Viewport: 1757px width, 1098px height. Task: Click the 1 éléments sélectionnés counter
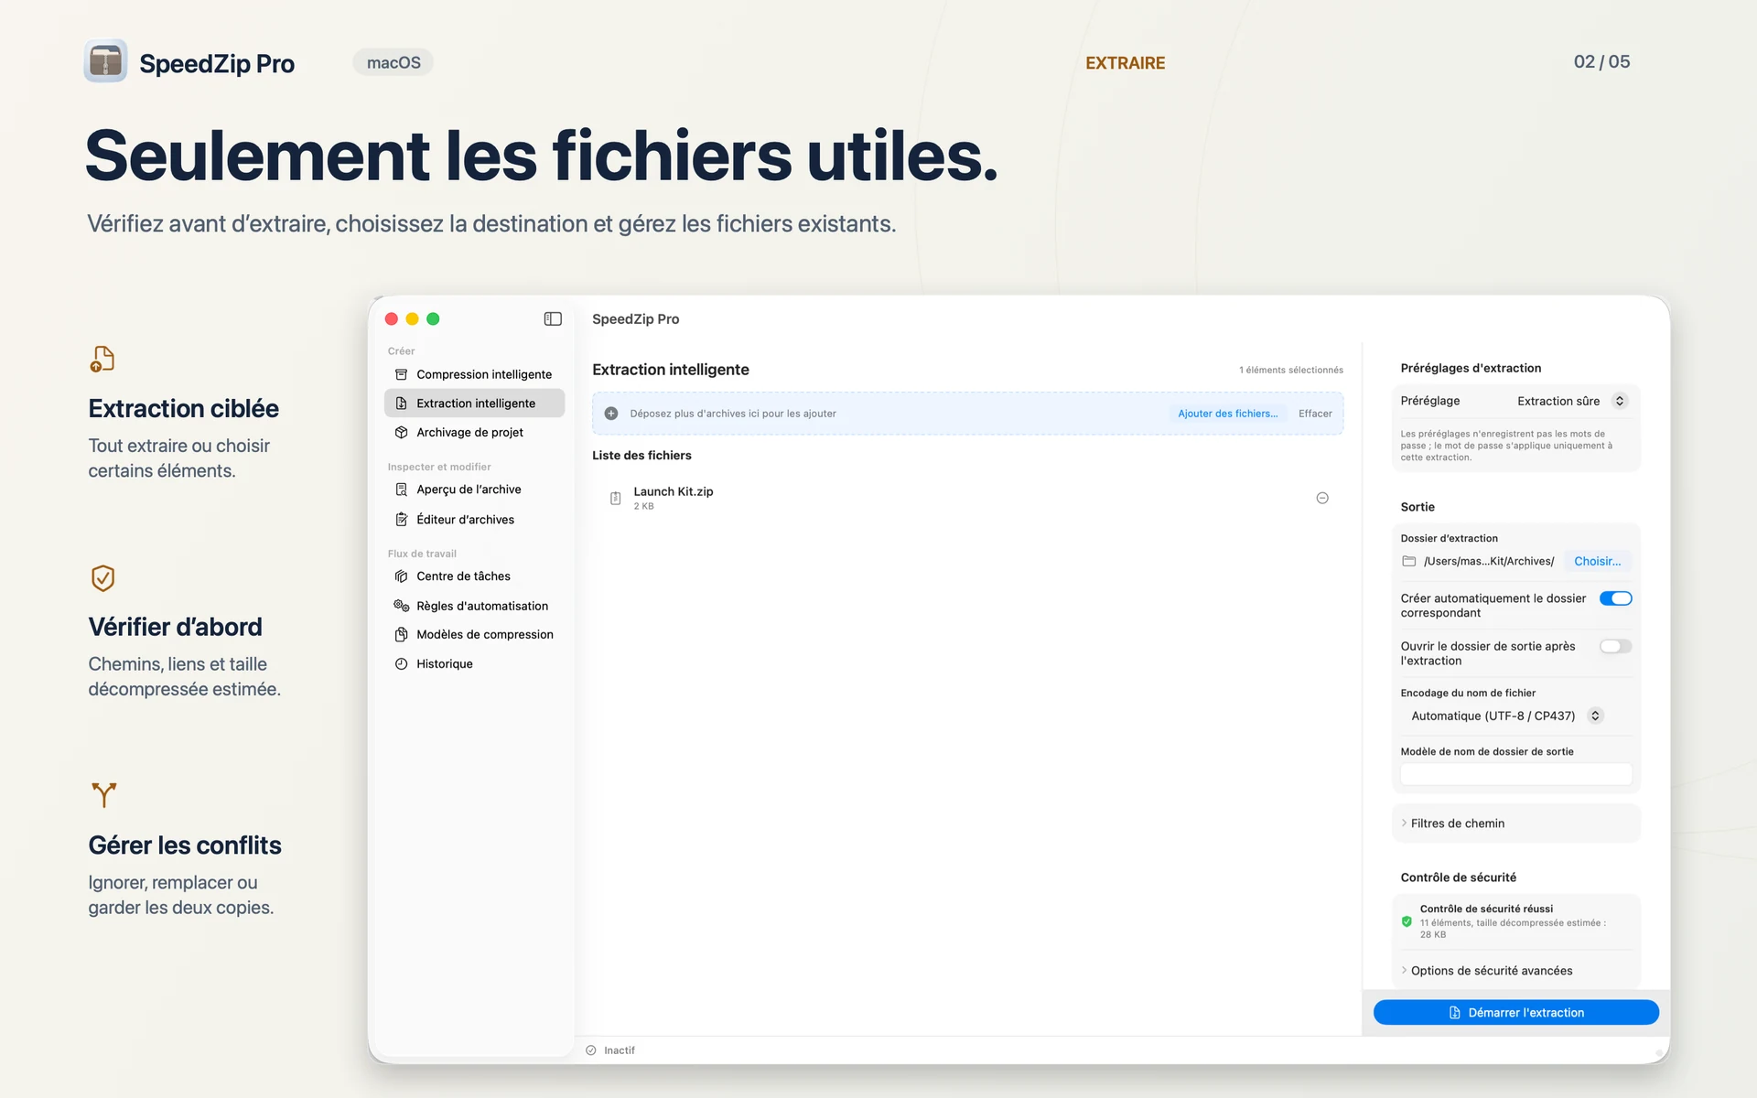click(x=1291, y=370)
